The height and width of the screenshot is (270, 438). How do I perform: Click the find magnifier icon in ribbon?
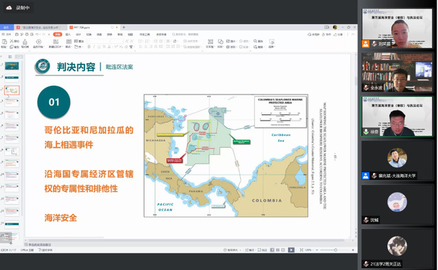255,40
